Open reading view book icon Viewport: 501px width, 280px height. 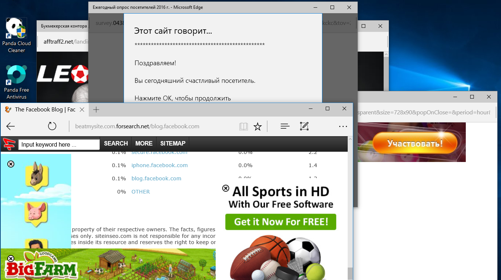244,126
